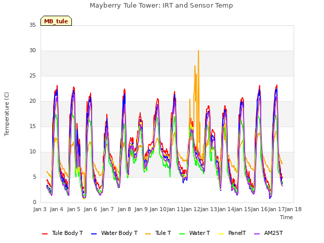
Task: Click the 5 y-axis tick label
Action: [x=34, y=177]
